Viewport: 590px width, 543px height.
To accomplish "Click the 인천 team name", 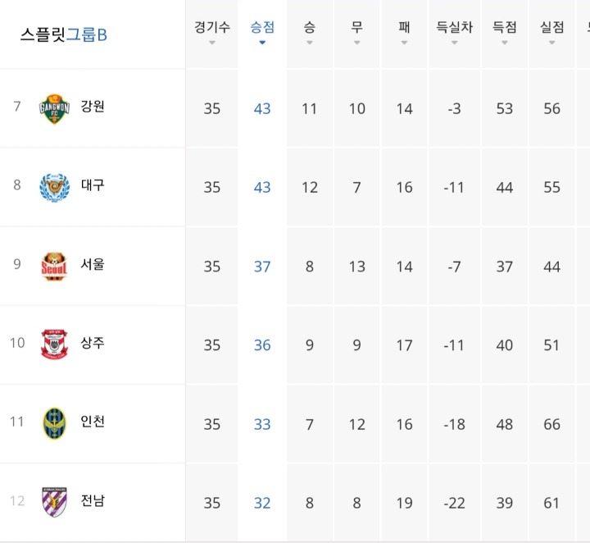I will coord(93,422).
